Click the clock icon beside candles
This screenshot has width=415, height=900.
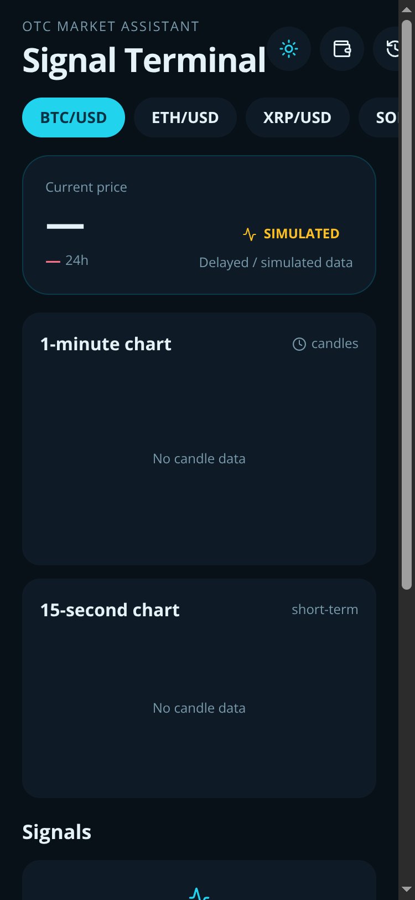click(299, 344)
